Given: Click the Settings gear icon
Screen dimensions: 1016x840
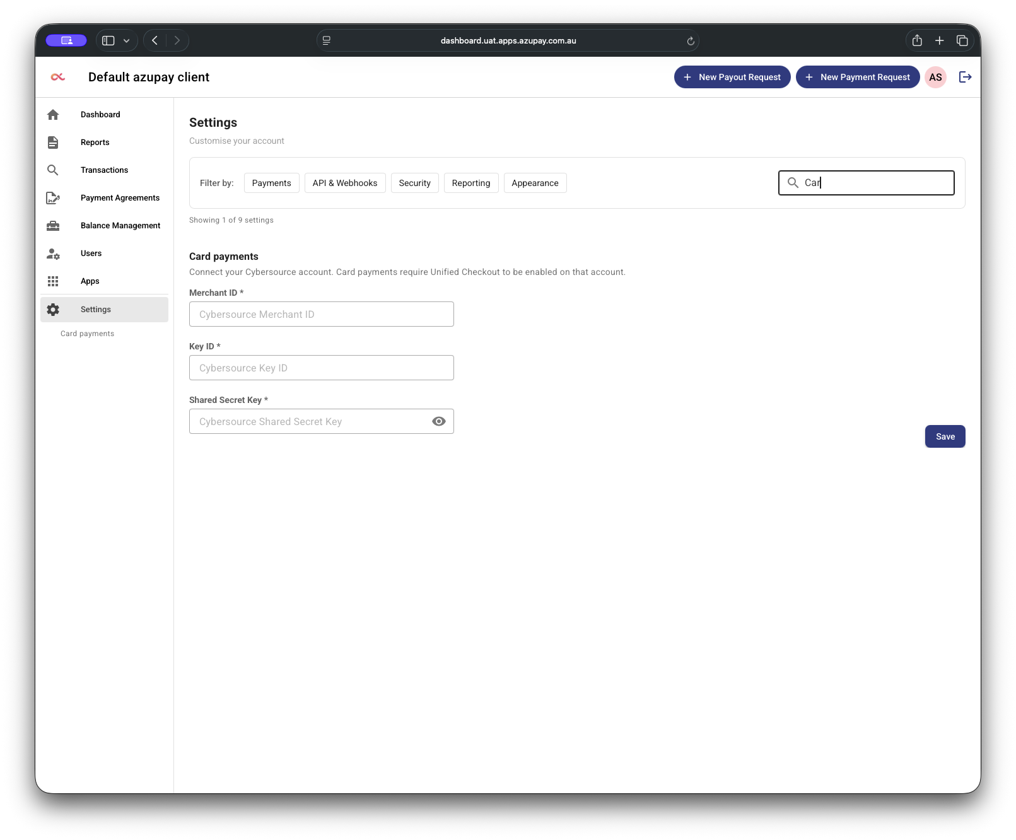Looking at the screenshot, I should [x=53, y=310].
